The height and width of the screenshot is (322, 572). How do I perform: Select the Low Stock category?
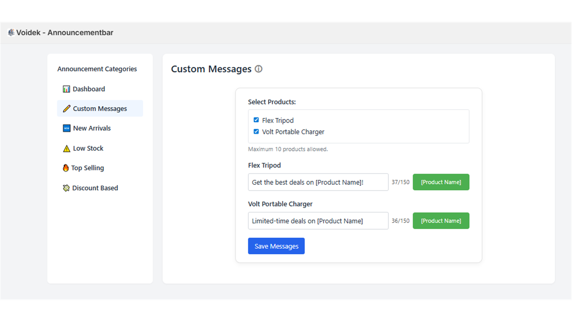[88, 148]
